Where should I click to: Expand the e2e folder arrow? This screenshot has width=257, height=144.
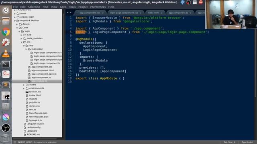(21, 35)
